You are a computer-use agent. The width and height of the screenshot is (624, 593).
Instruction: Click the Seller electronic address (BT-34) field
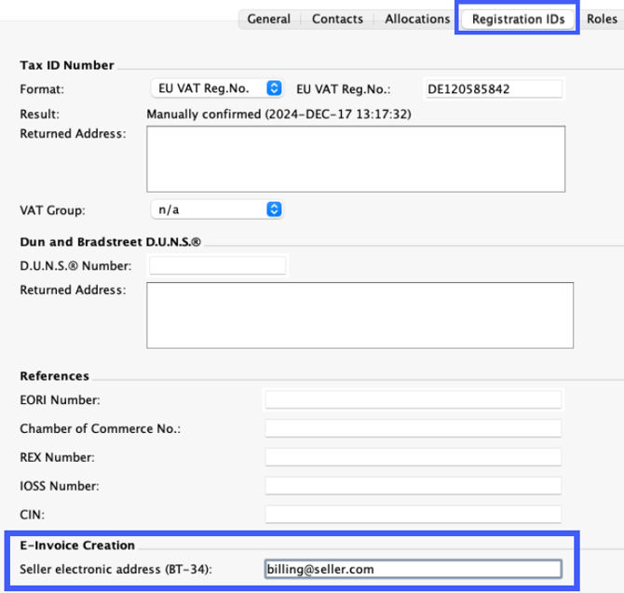[x=414, y=569]
